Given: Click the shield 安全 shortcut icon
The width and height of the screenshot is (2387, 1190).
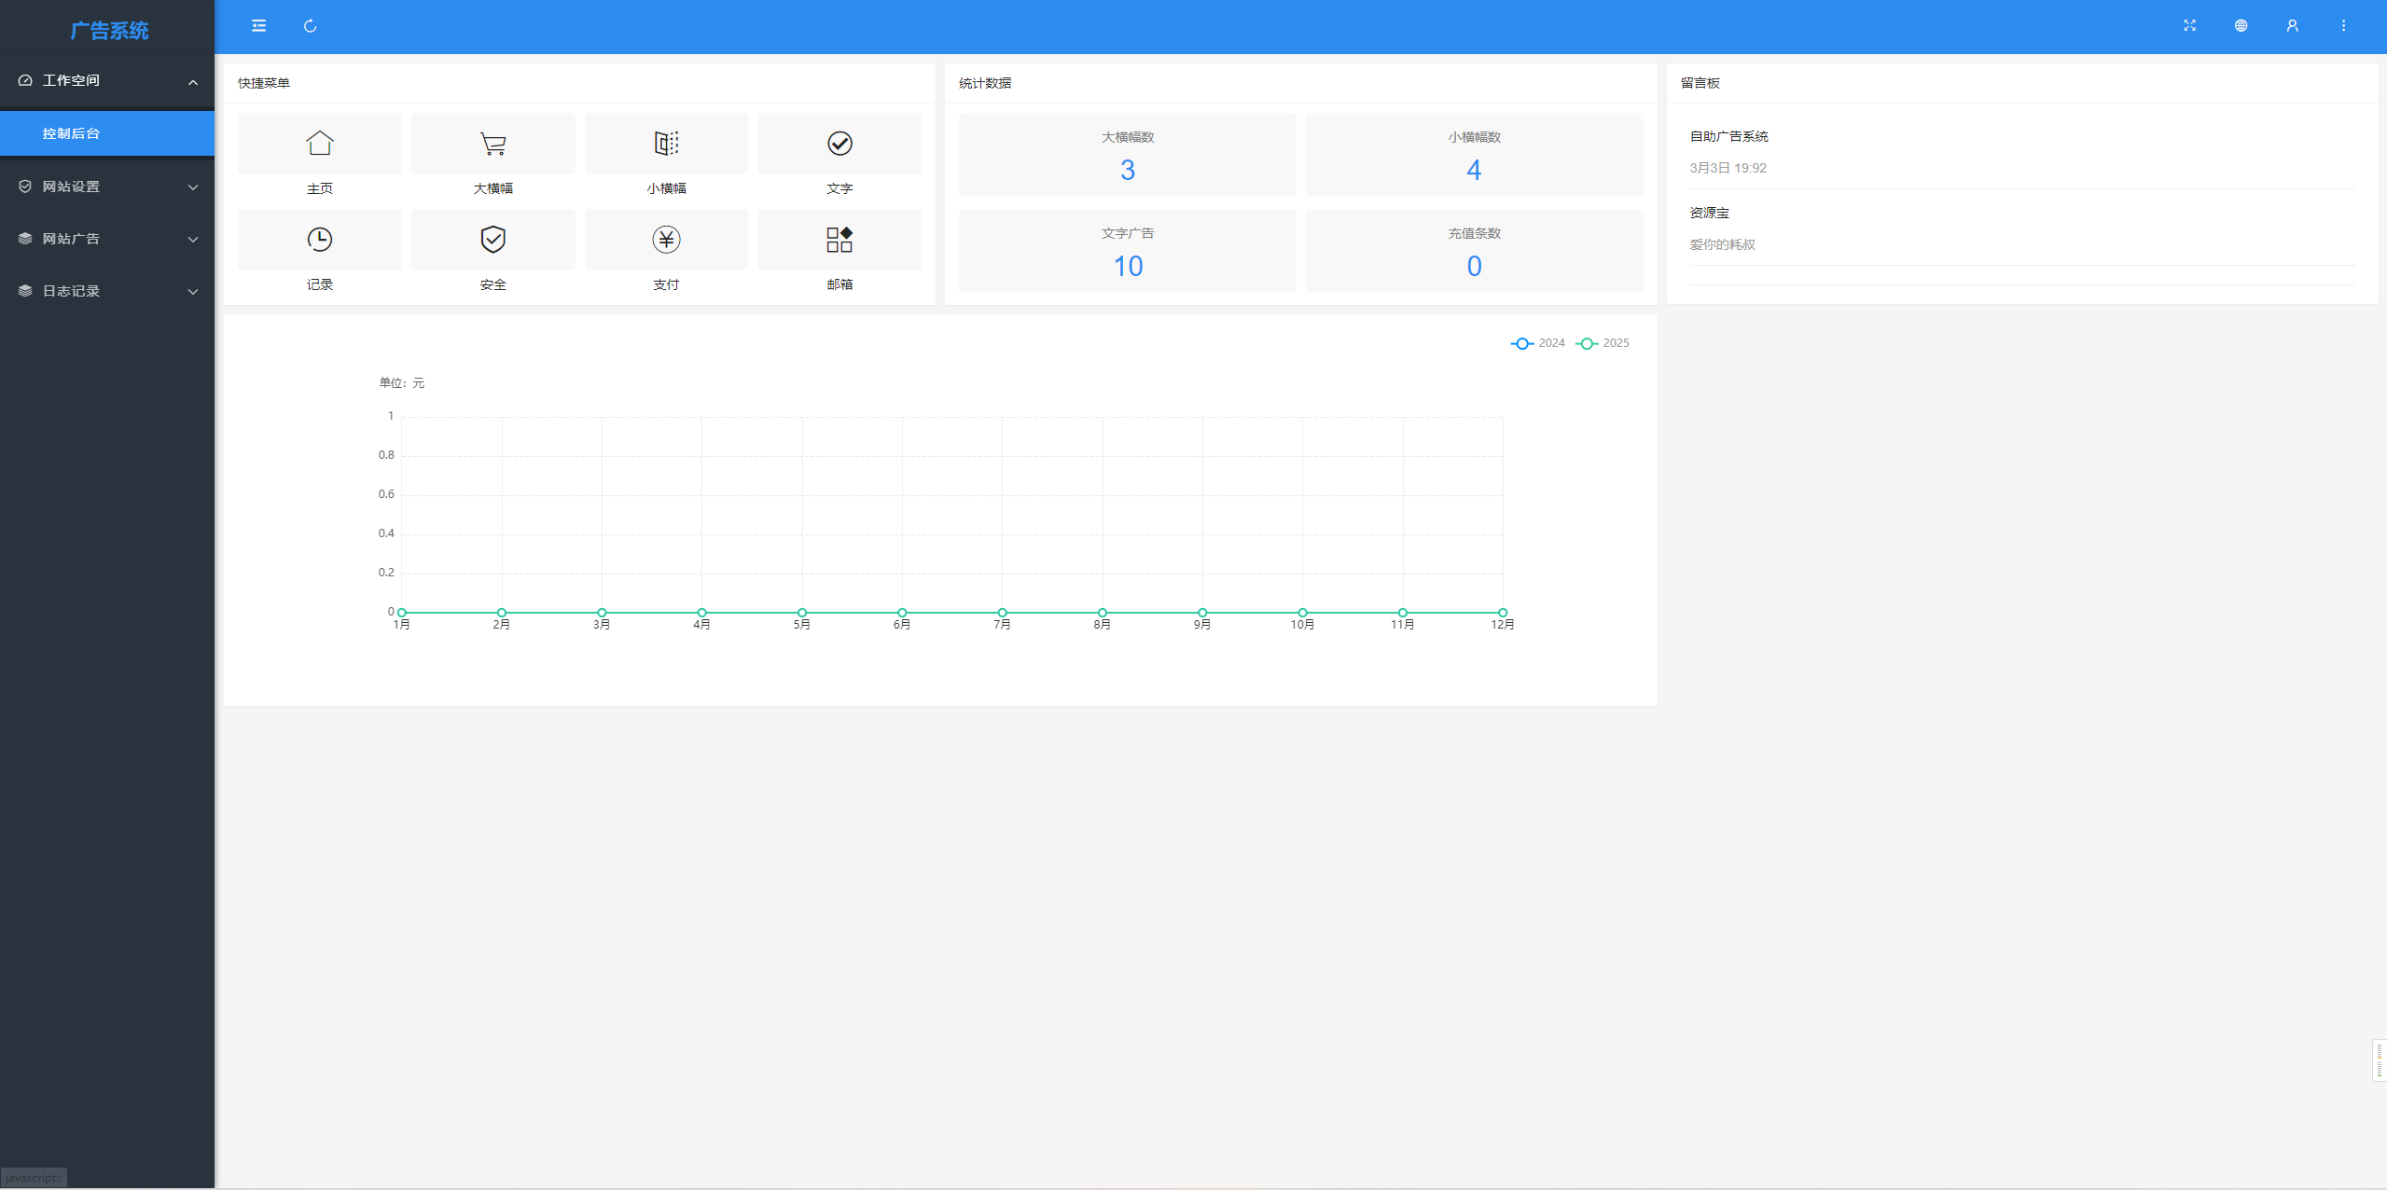Looking at the screenshot, I should coord(493,240).
